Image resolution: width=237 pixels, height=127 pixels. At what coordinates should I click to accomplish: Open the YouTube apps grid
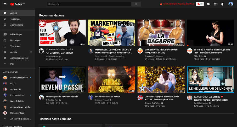(x=215, y=4)
